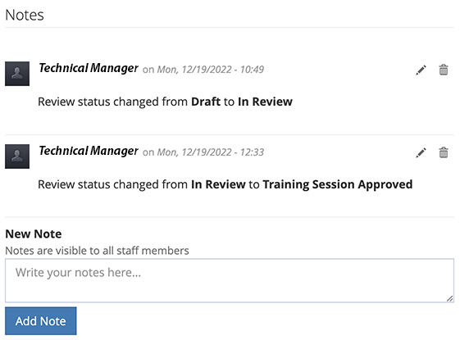The width and height of the screenshot is (460, 340).
Task: Click the Add Note button
Action: pos(41,321)
